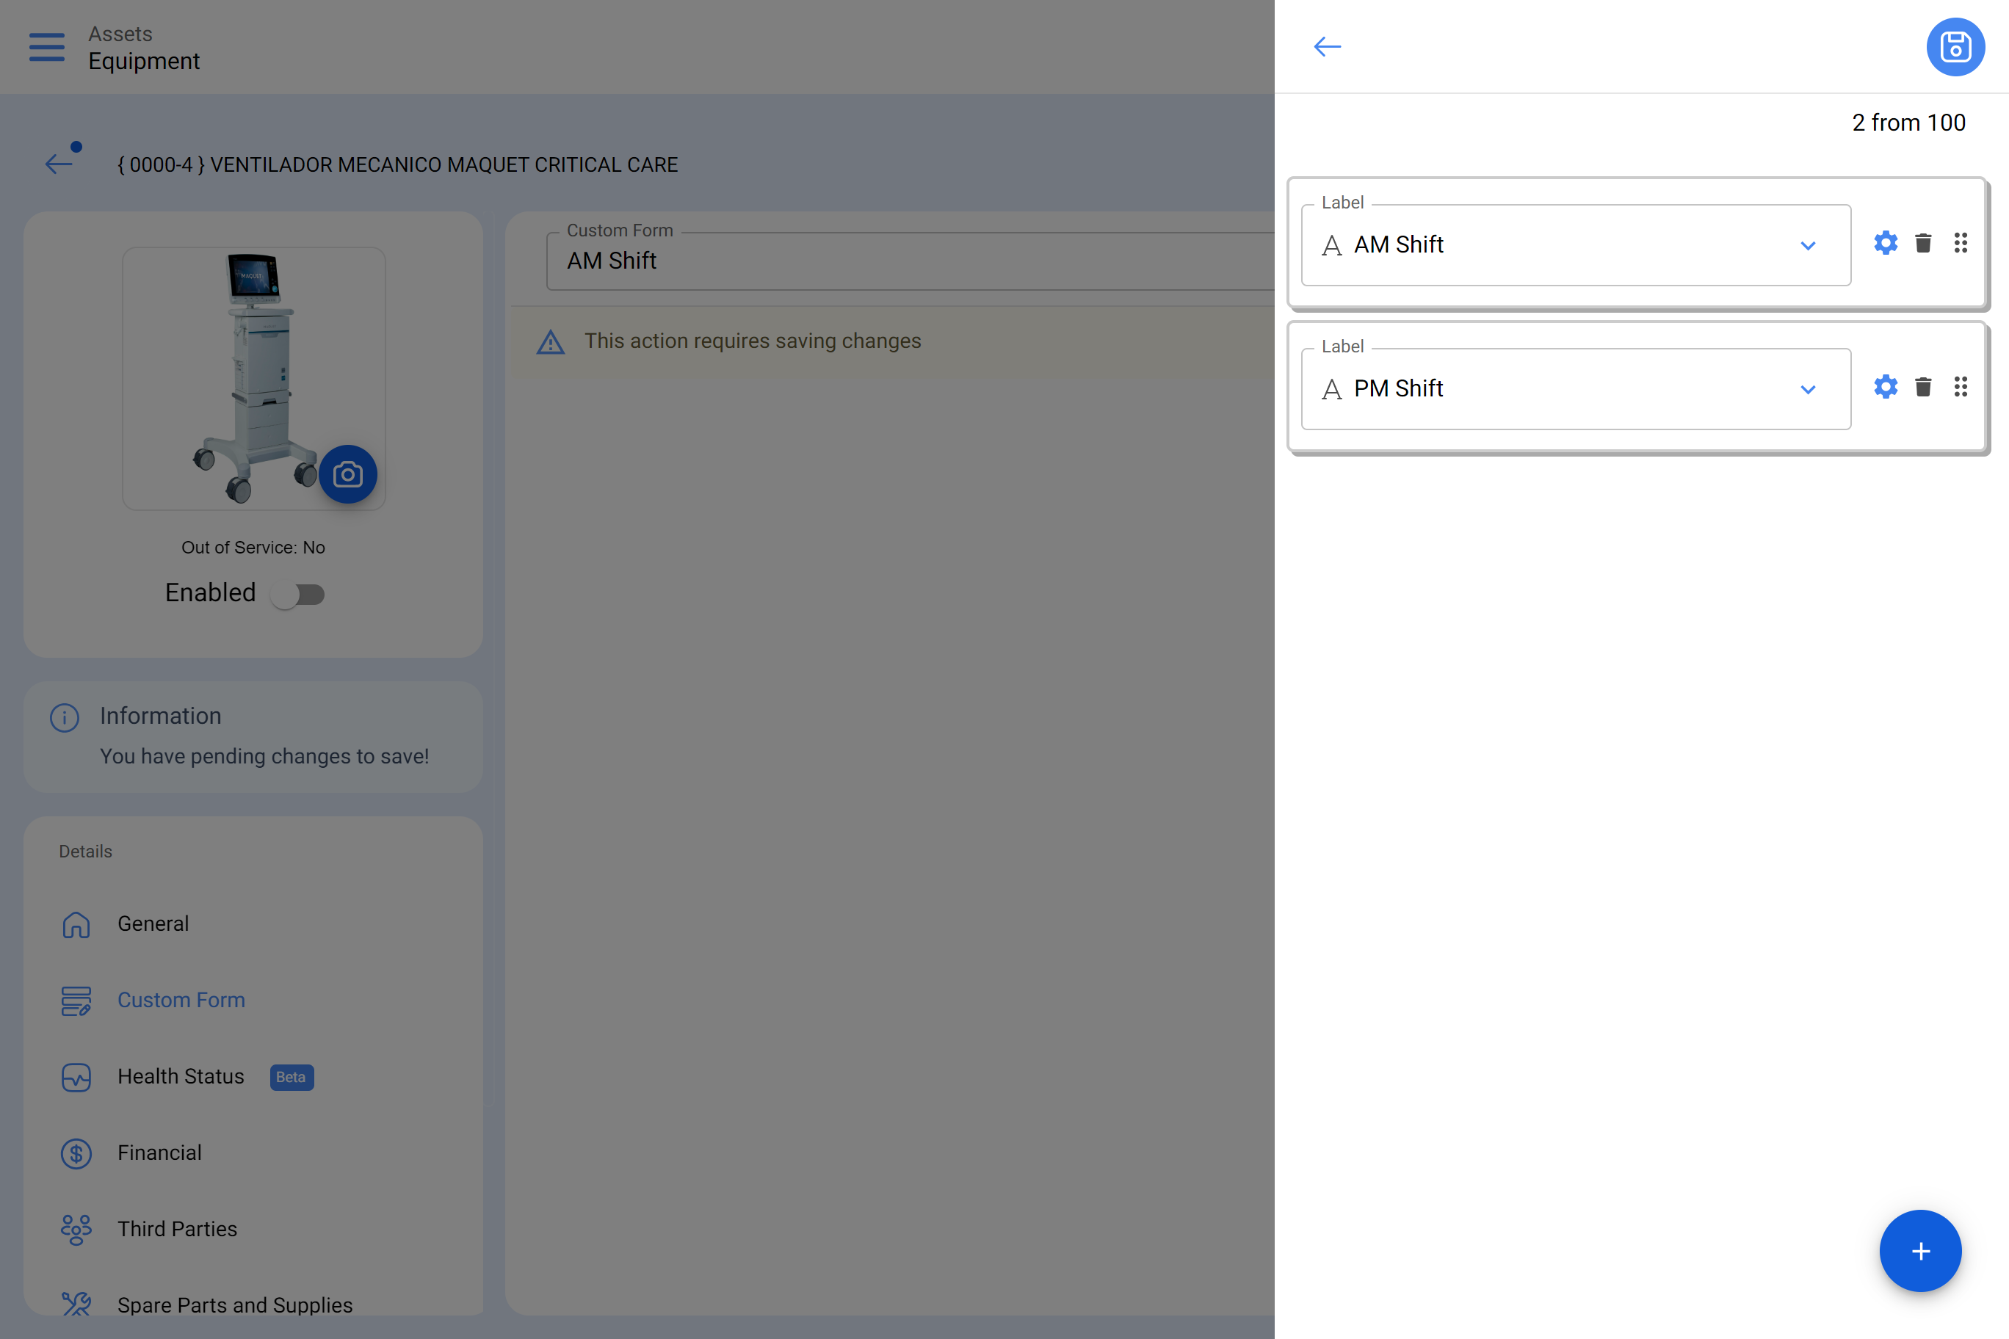
Task: Toggle the Enabled switch
Action: click(297, 595)
